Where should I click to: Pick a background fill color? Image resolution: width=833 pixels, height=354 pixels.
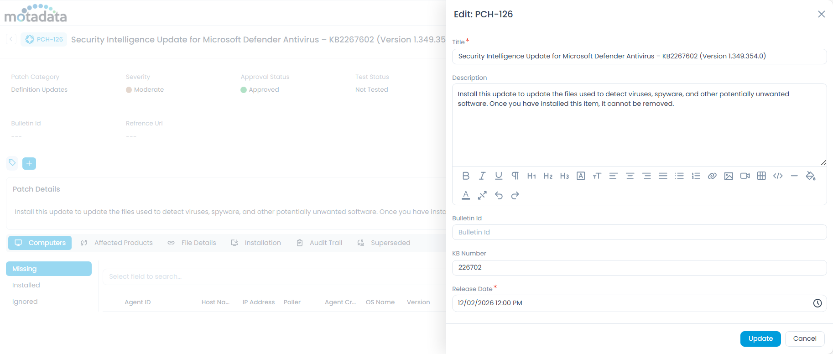click(x=811, y=176)
